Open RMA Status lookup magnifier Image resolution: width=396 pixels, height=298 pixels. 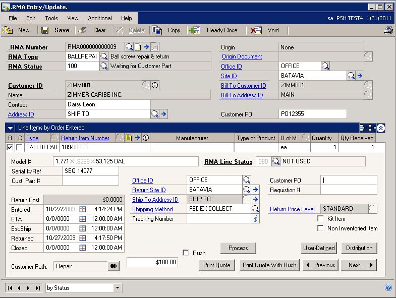[104, 66]
